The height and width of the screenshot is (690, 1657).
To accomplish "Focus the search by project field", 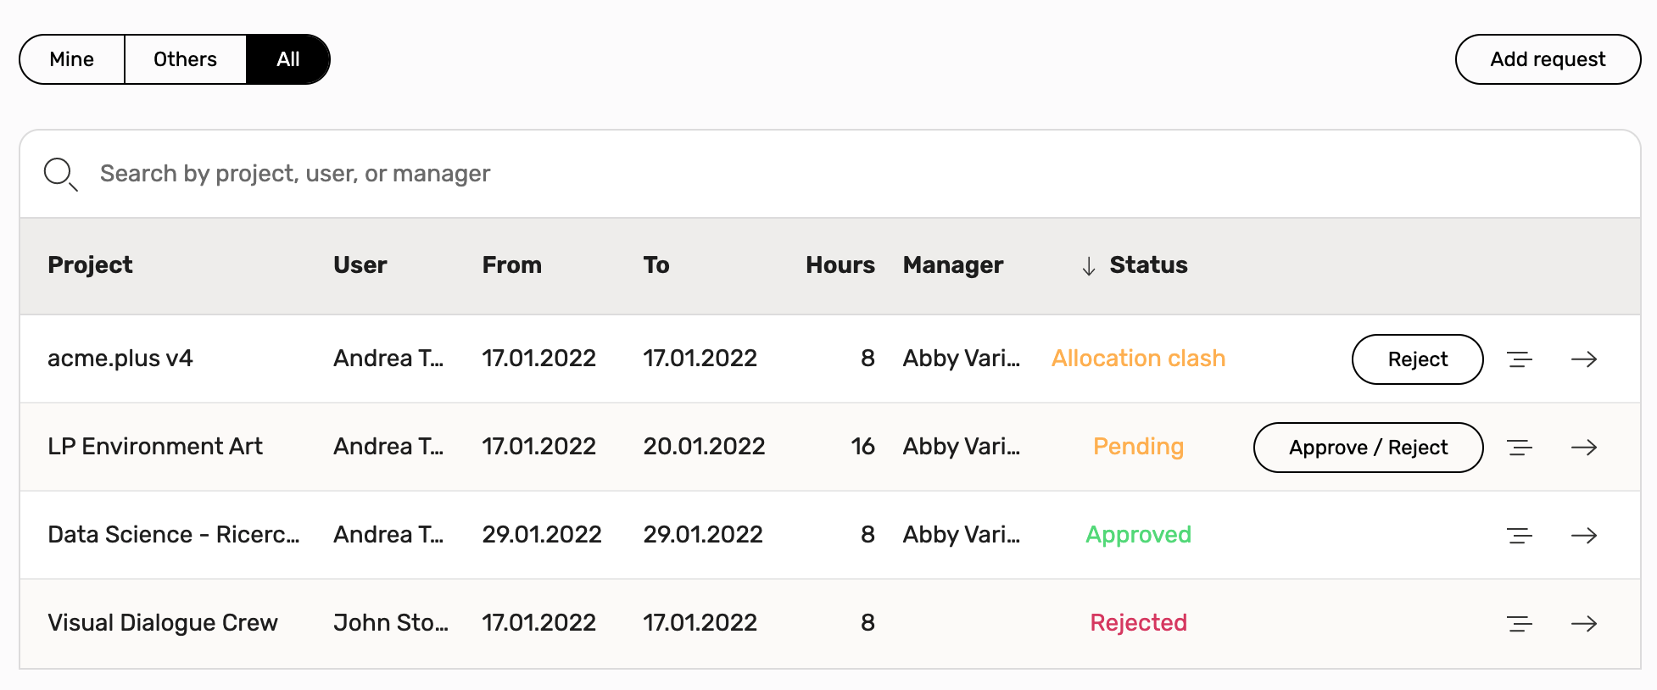I will coord(830,174).
